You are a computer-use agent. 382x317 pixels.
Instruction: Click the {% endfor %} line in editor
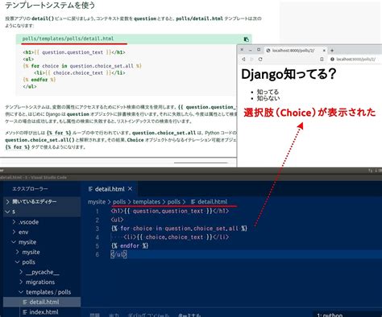[130, 245]
